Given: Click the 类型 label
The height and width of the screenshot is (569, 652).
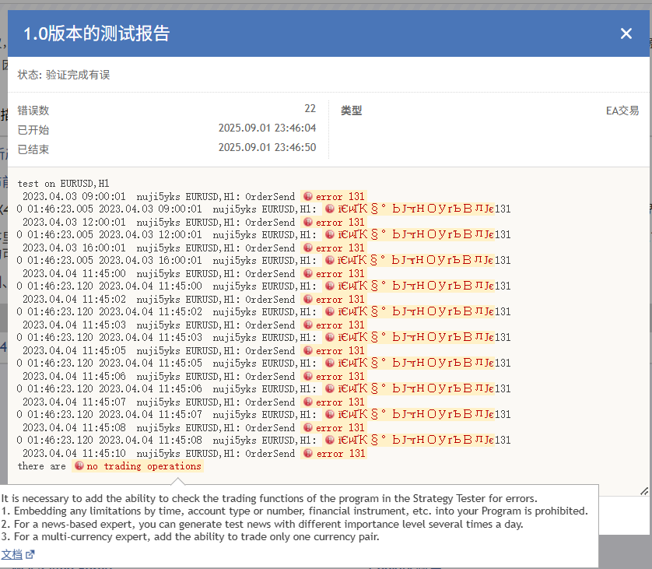Looking at the screenshot, I should (x=352, y=111).
